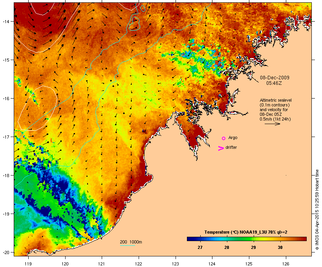Screen dimensions: 322x267
Task: Click latitude axis label -19
Action: click(5, 214)
